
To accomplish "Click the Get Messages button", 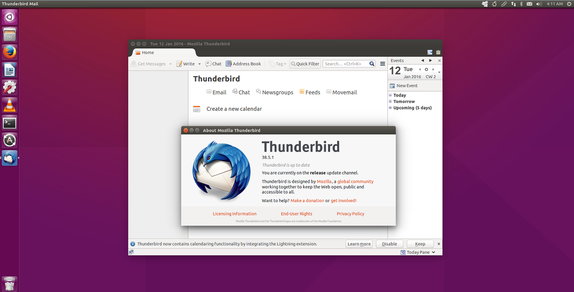I will (x=148, y=64).
